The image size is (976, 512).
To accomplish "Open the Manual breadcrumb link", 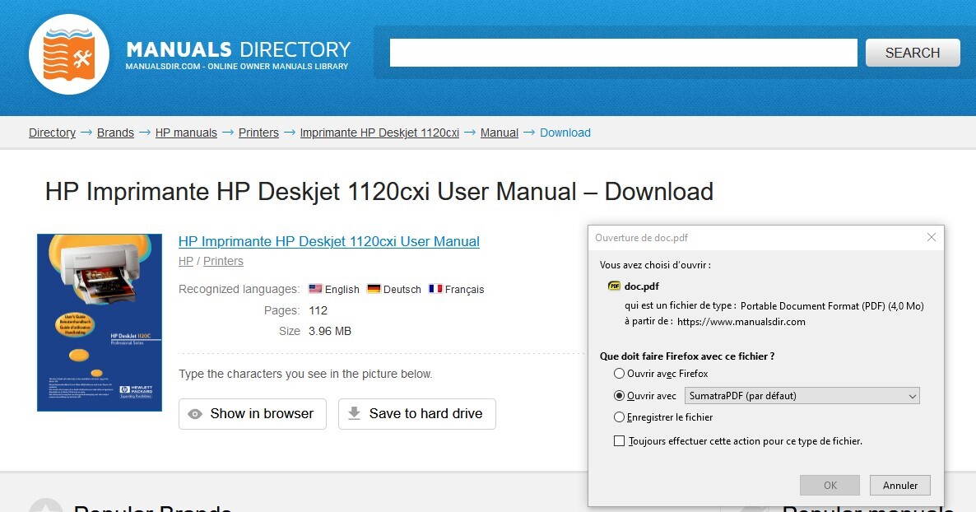I will pyautogui.click(x=500, y=133).
